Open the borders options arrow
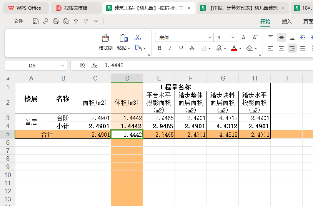This screenshot has height=206, width=313. click(x=210, y=49)
